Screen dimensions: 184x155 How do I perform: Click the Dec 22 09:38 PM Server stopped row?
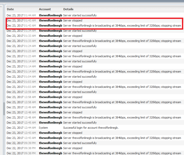pos(73,148)
